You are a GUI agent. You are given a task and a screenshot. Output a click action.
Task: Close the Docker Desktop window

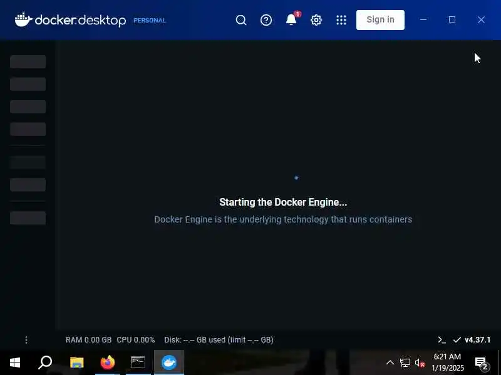point(481,20)
